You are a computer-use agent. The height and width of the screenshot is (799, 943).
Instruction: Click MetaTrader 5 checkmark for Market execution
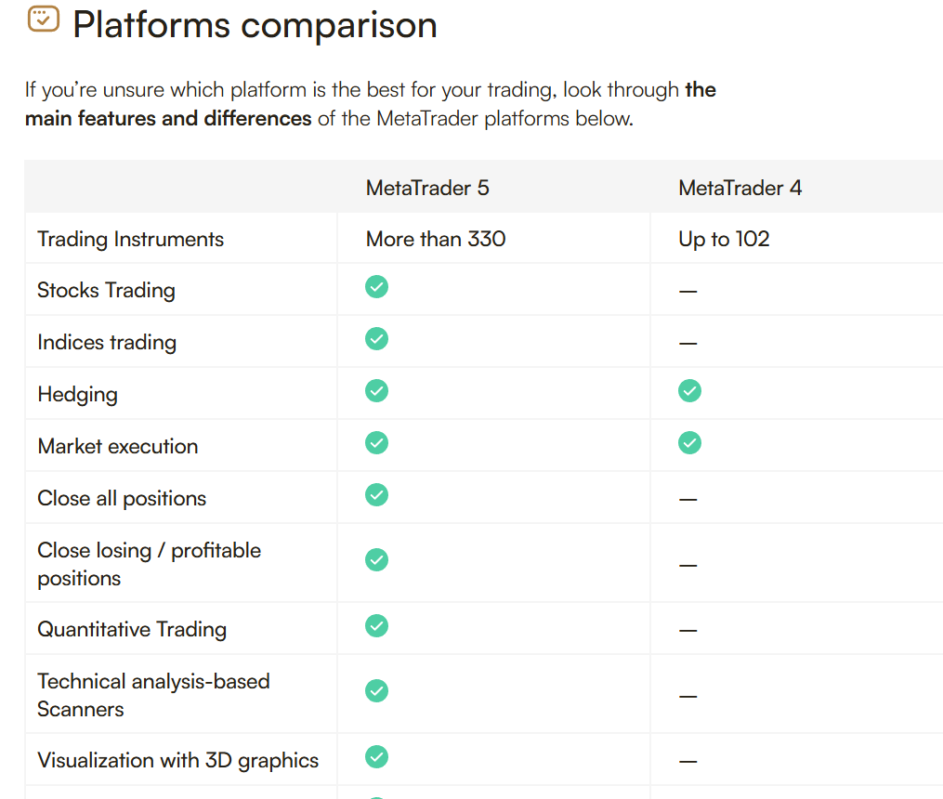[376, 443]
